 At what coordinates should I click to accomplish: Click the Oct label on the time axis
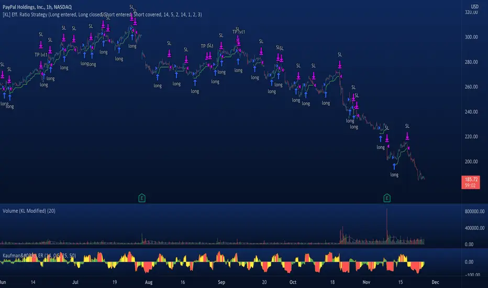click(293, 282)
